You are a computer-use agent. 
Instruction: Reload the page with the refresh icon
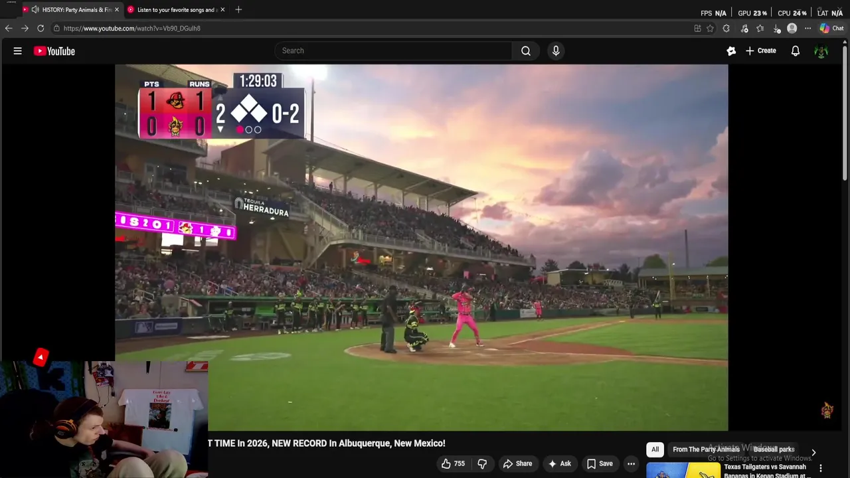click(x=41, y=28)
